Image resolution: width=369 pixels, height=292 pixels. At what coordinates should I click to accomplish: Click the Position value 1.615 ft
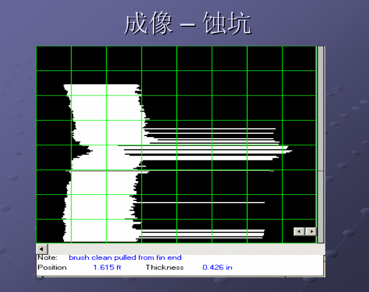coord(107,267)
